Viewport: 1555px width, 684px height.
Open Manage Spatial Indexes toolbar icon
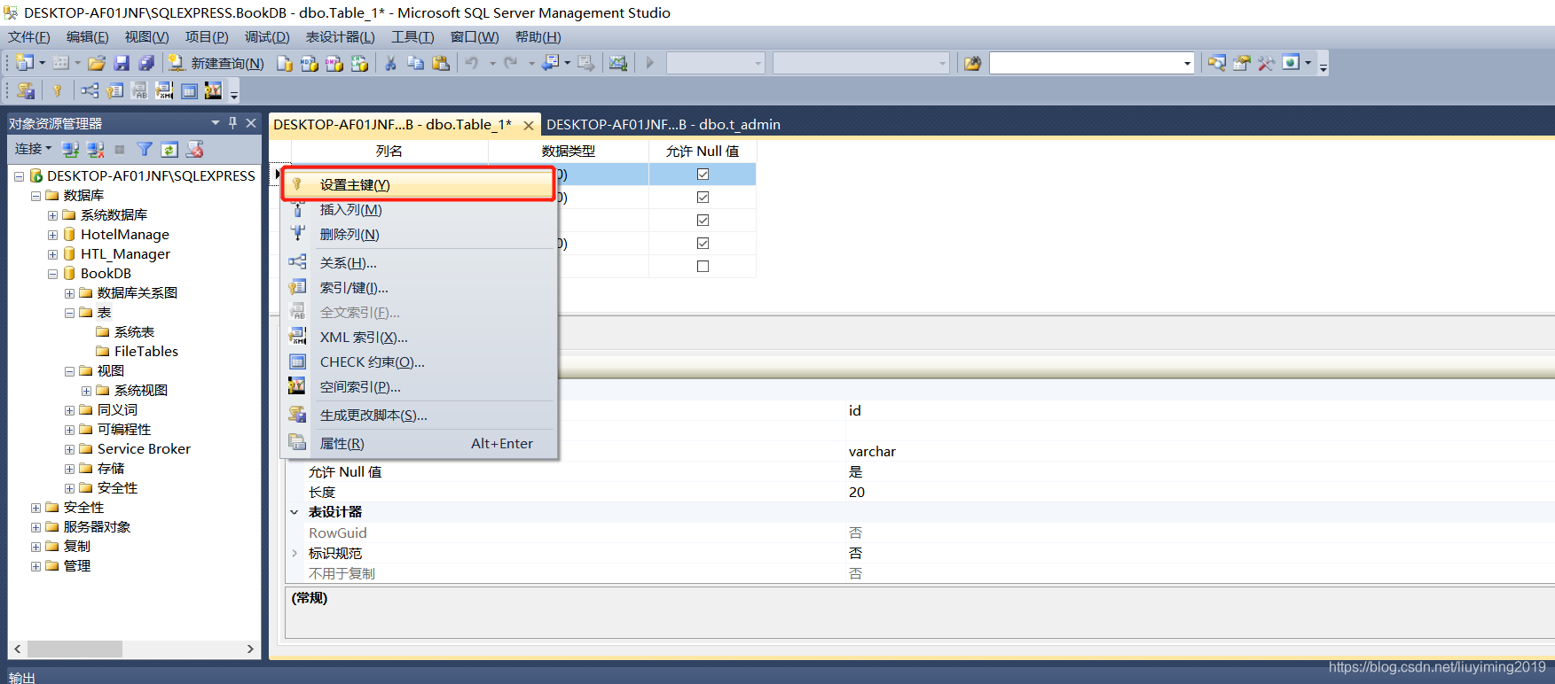coord(213,90)
